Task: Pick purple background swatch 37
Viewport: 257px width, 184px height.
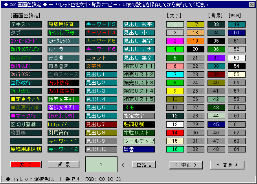Action: coord(215,58)
